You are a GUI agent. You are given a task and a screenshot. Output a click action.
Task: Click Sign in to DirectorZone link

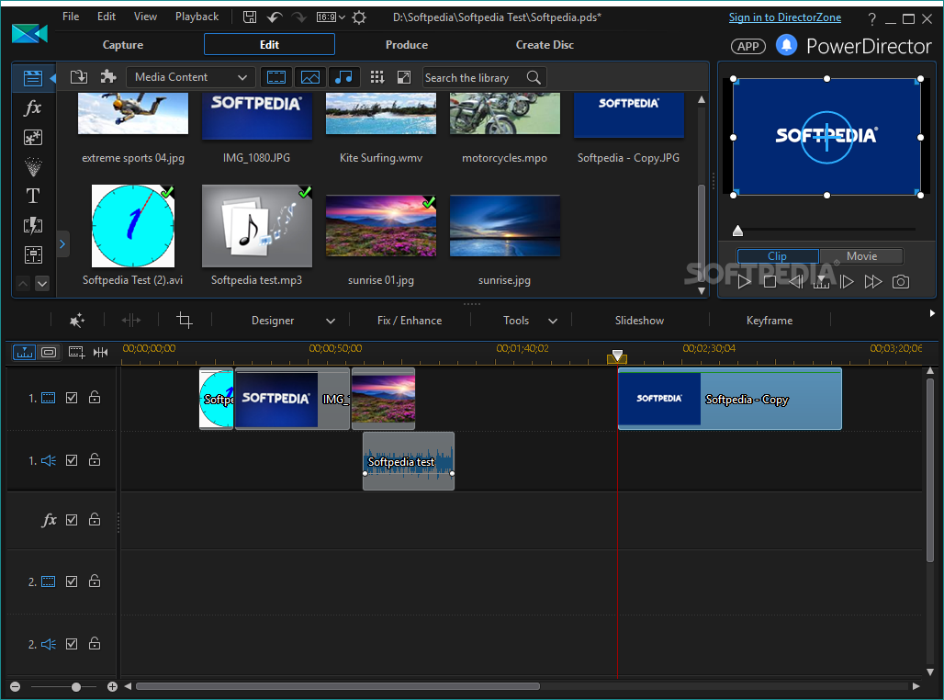tap(784, 17)
